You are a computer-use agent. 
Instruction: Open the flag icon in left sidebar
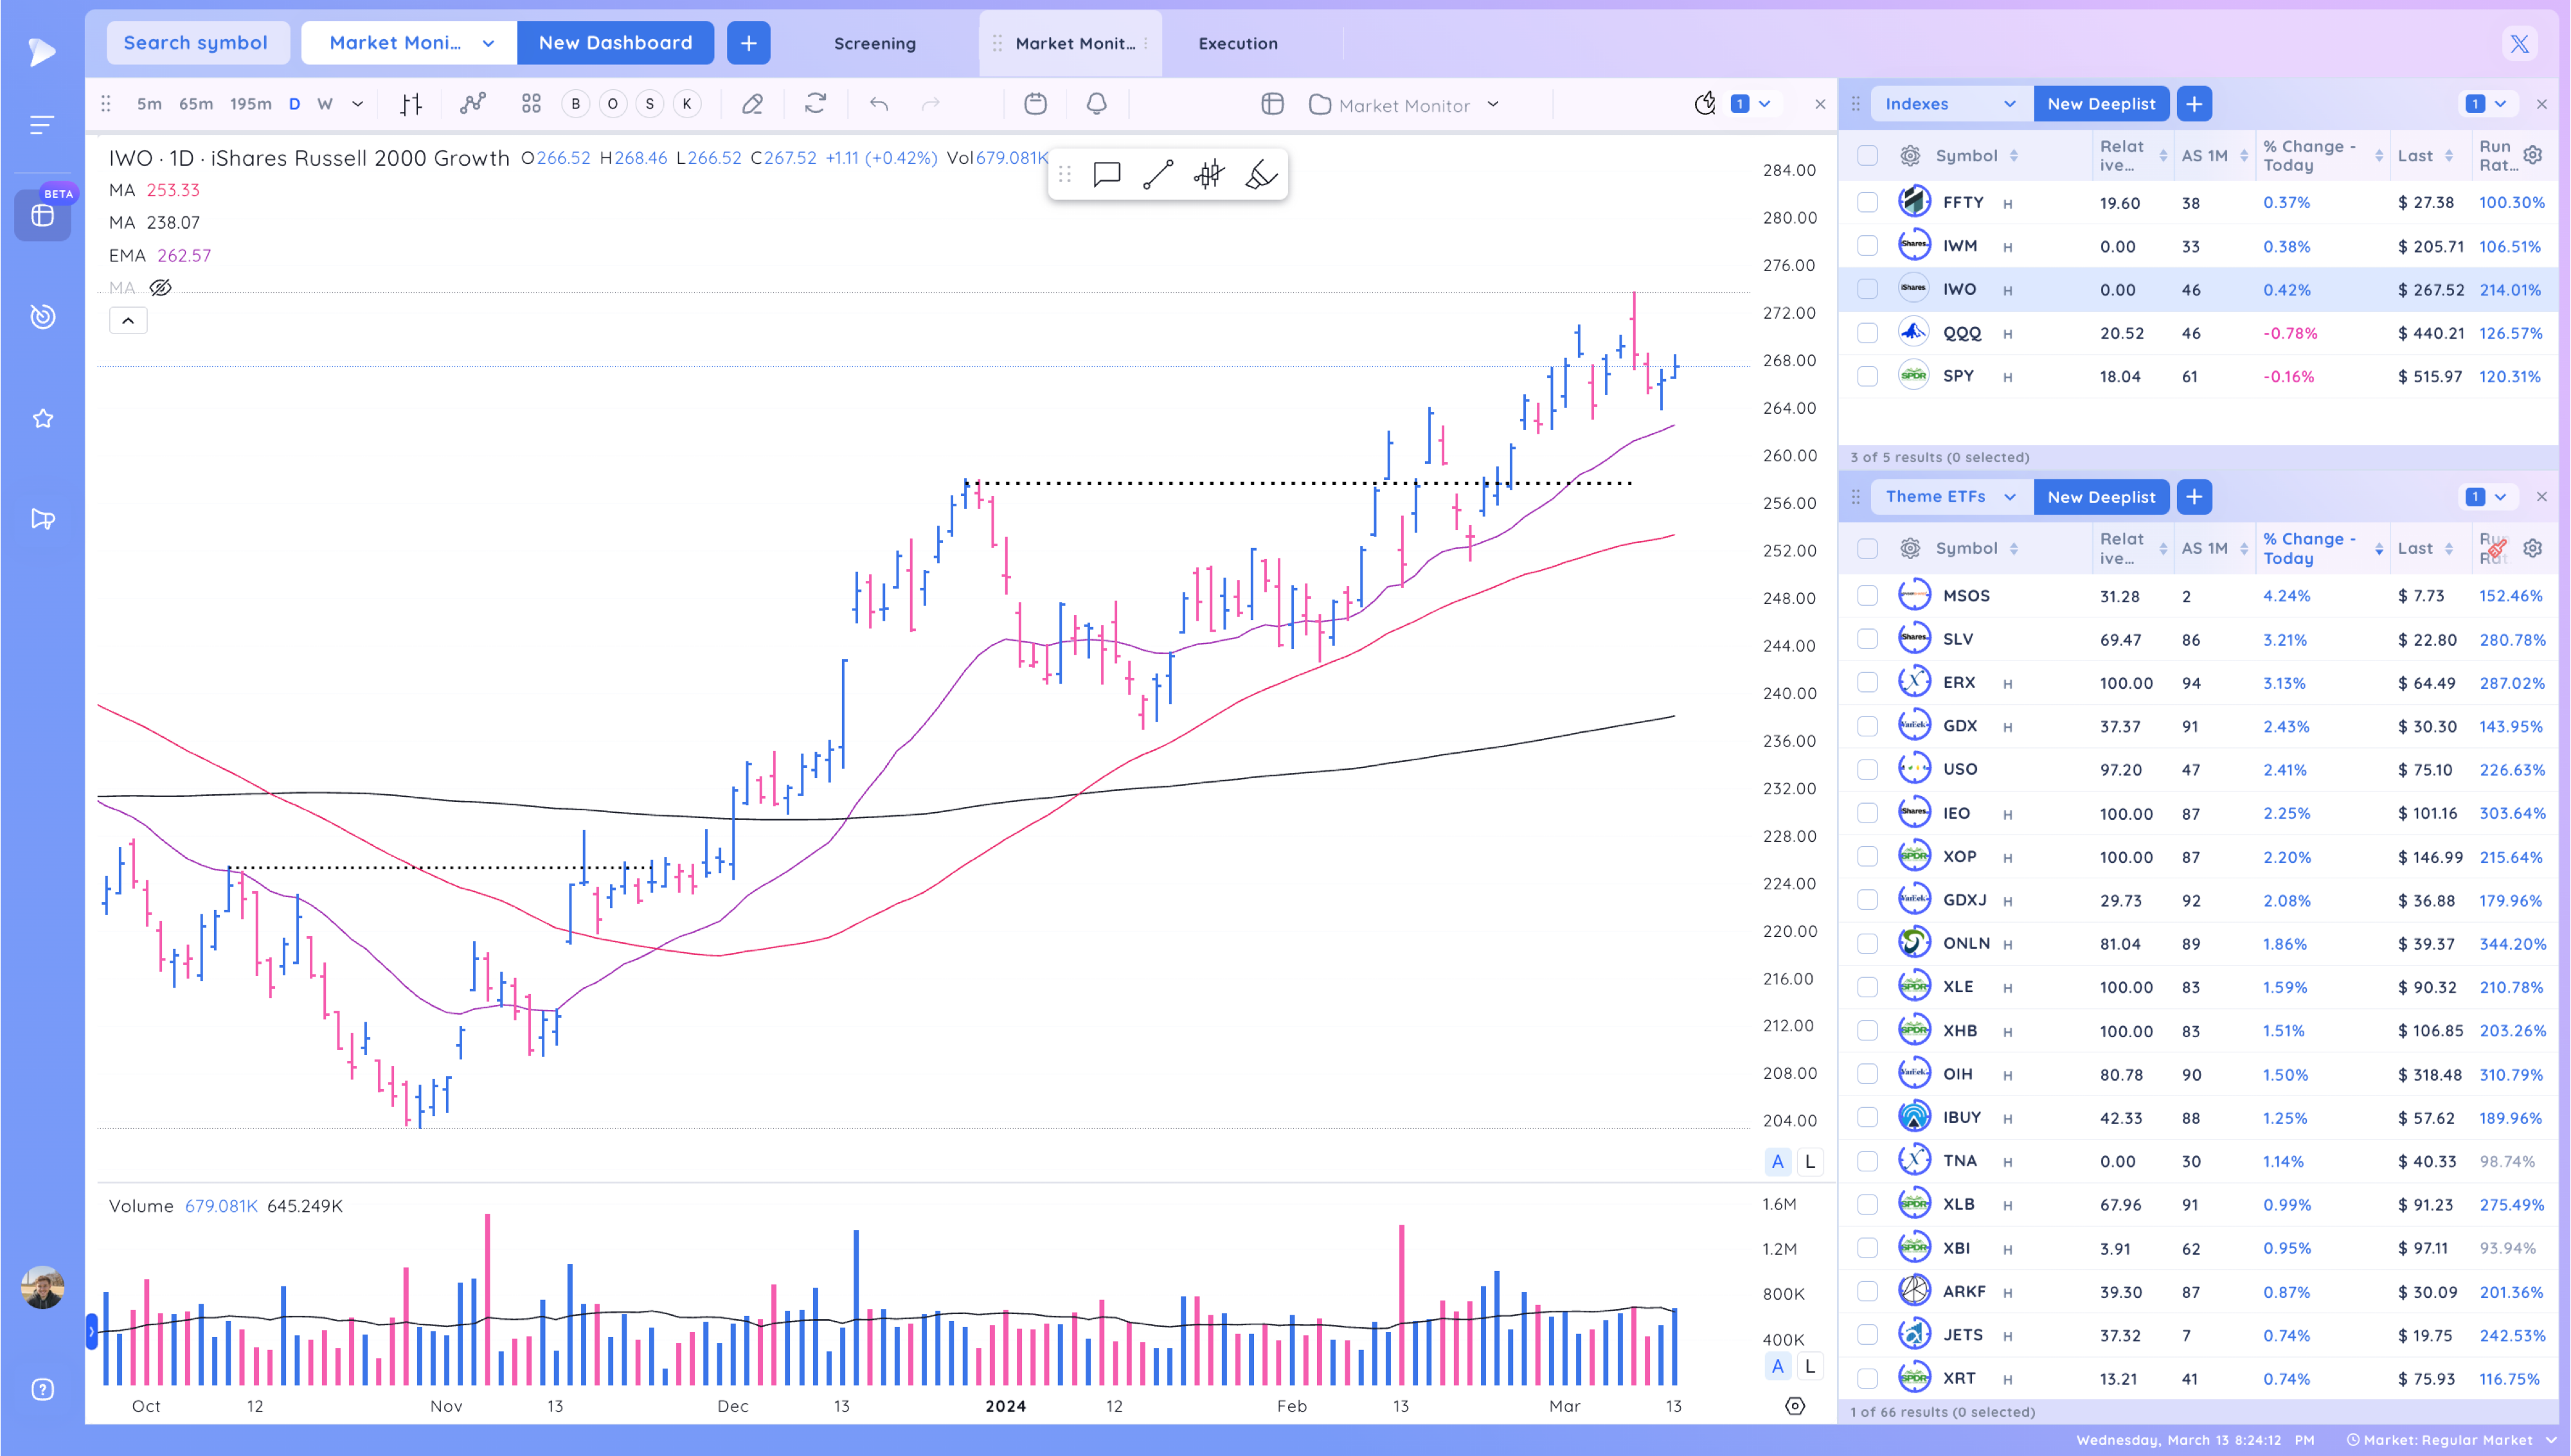point(42,519)
